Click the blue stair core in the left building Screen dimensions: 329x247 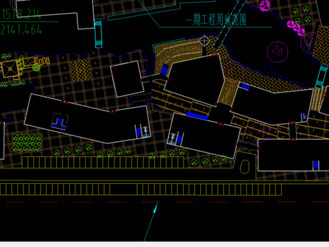(x=60, y=123)
